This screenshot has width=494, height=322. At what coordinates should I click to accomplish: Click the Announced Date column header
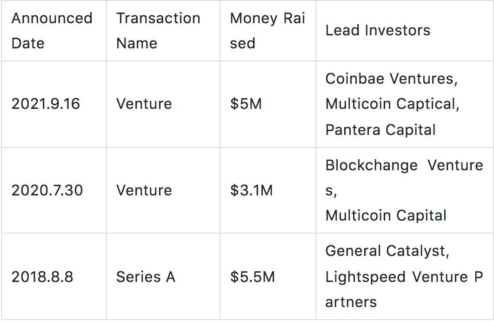52,31
